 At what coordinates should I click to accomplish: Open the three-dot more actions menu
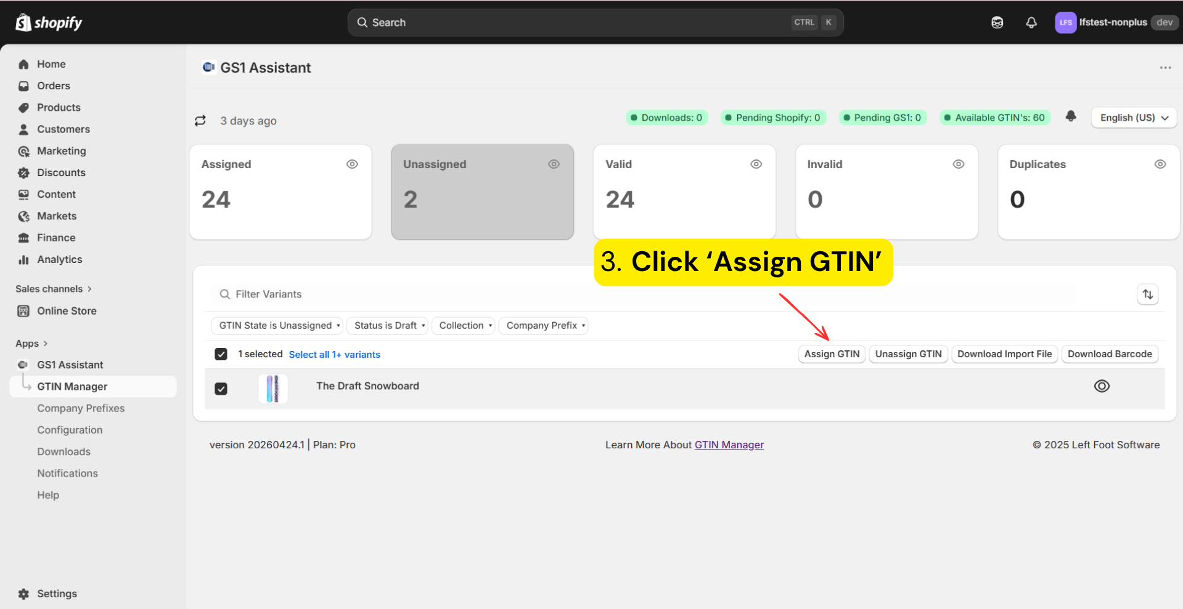coord(1165,68)
